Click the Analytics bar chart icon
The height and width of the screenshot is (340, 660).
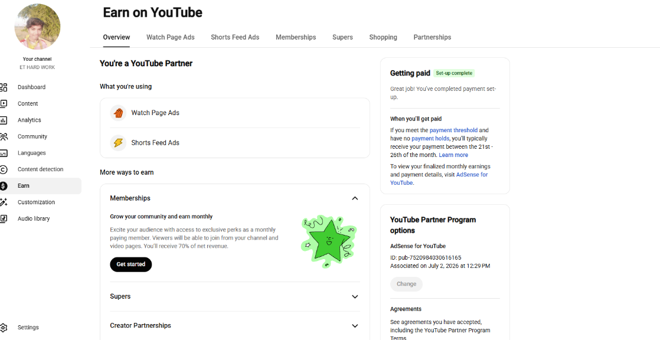click(x=4, y=120)
